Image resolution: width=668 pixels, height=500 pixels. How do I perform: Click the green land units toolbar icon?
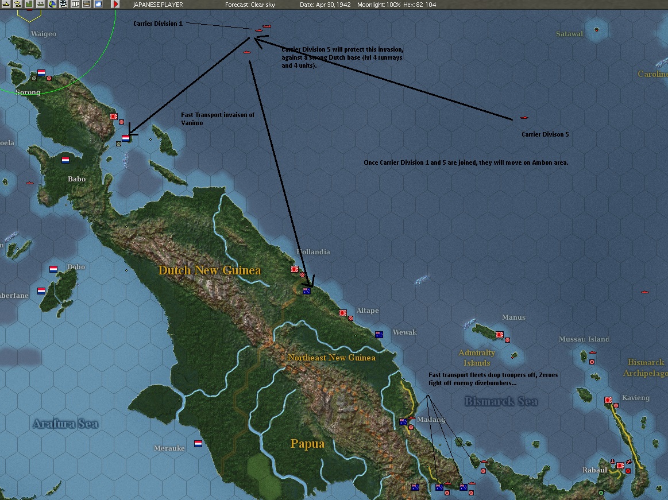coord(29,4)
